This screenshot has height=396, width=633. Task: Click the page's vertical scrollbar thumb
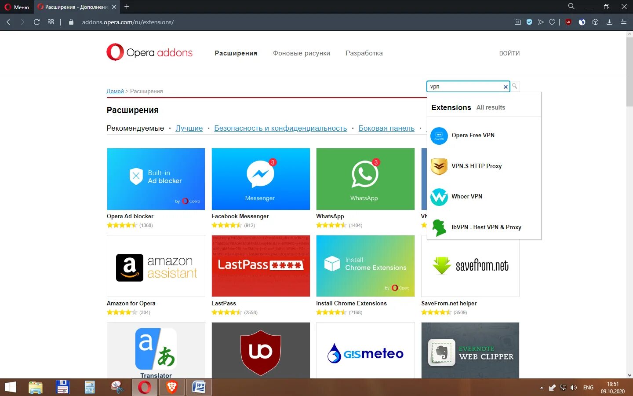pyautogui.click(x=629, y=72)
